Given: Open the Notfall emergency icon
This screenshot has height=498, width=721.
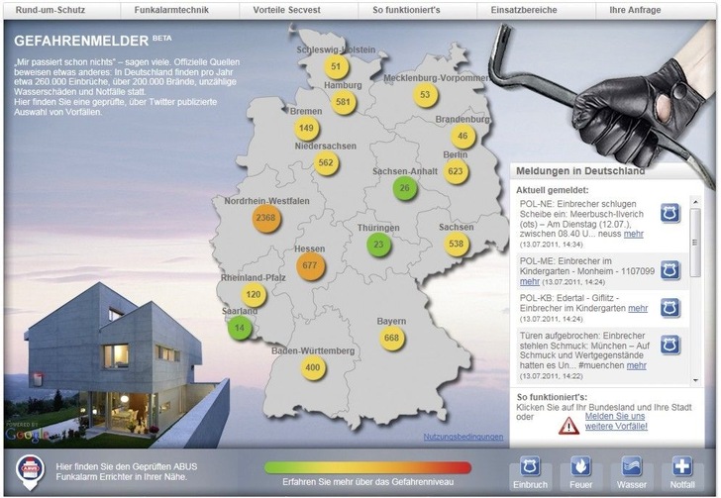Looking at the screenshot, I should click(x=683, y=466).
